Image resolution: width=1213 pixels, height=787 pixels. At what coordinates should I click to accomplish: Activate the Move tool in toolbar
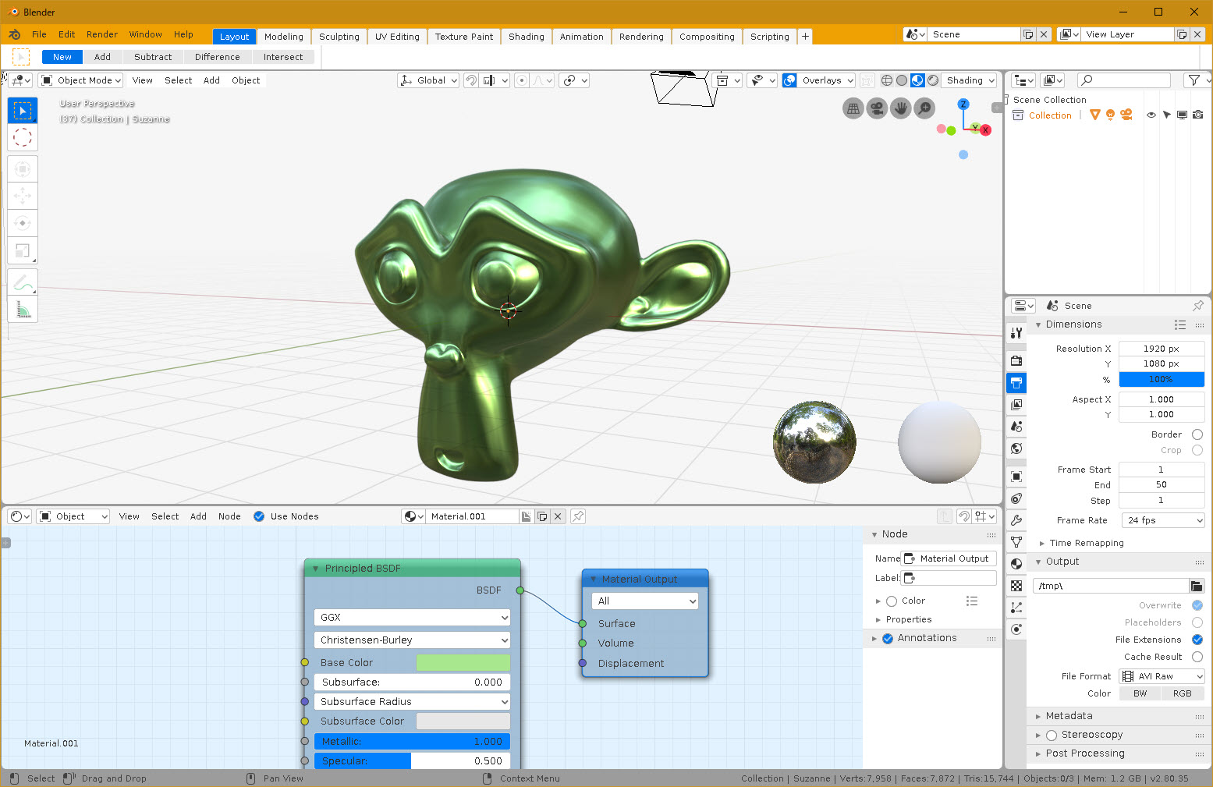click(23, 196)
